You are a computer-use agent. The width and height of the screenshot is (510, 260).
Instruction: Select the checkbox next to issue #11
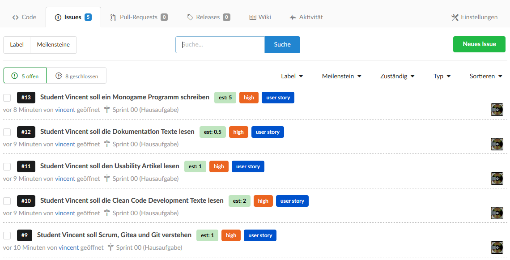pyautogui.click(x=7, y=166)
